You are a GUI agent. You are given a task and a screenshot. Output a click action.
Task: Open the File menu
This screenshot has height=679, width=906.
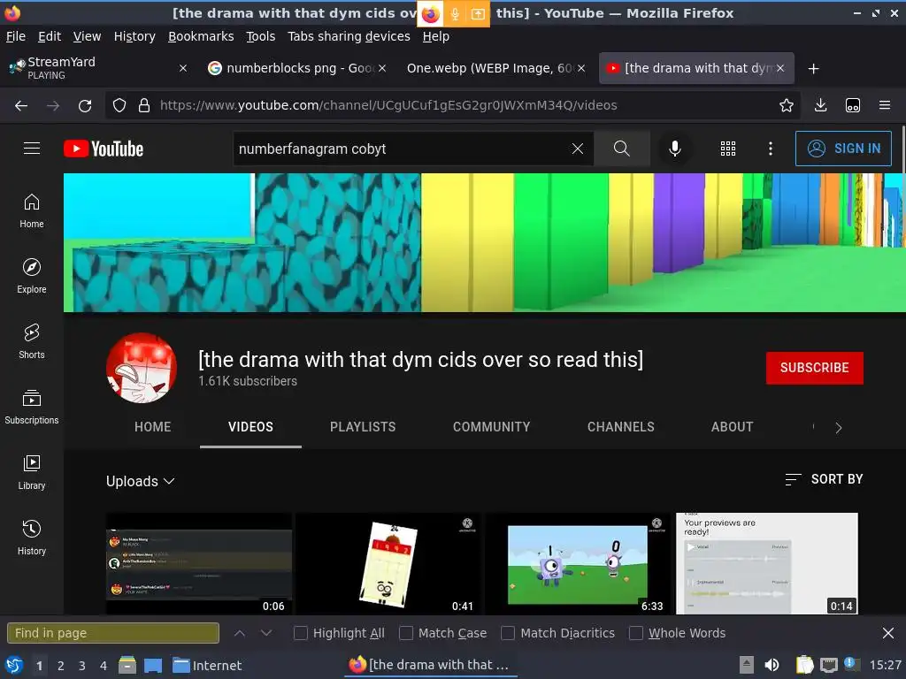tap(16, 36)
